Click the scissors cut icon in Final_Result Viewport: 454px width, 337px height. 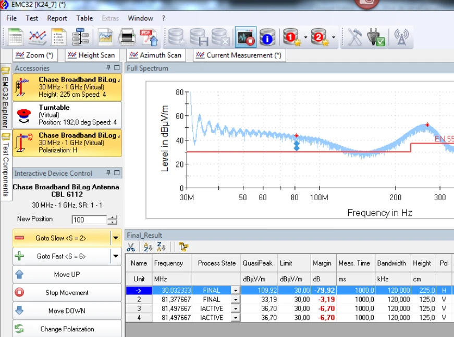pyautogui.click(x=131, y=247)
